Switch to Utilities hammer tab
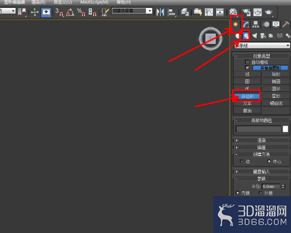The height and width of the screenshot is (233, 291). (x=286, y=24)
